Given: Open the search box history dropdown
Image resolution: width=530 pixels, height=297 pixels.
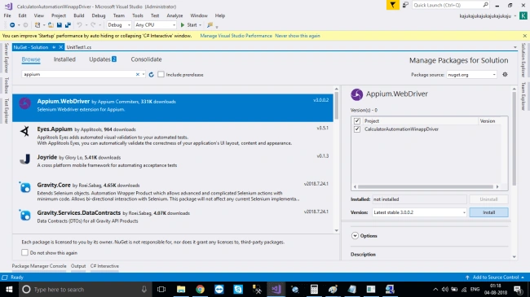Looking at the screenshot, I should tap(144, 74).
